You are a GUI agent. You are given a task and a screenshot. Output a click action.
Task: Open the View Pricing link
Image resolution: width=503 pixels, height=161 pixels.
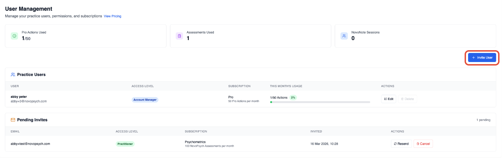pyautogui.click(x=112, y=16)
